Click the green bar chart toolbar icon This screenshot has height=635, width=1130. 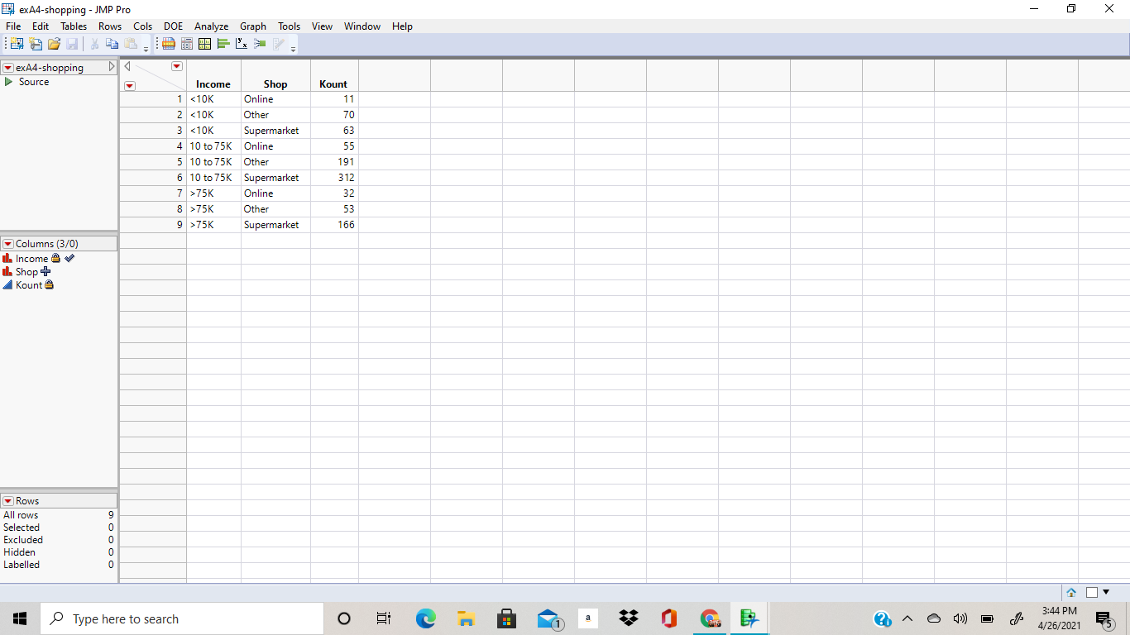(223, 44)
